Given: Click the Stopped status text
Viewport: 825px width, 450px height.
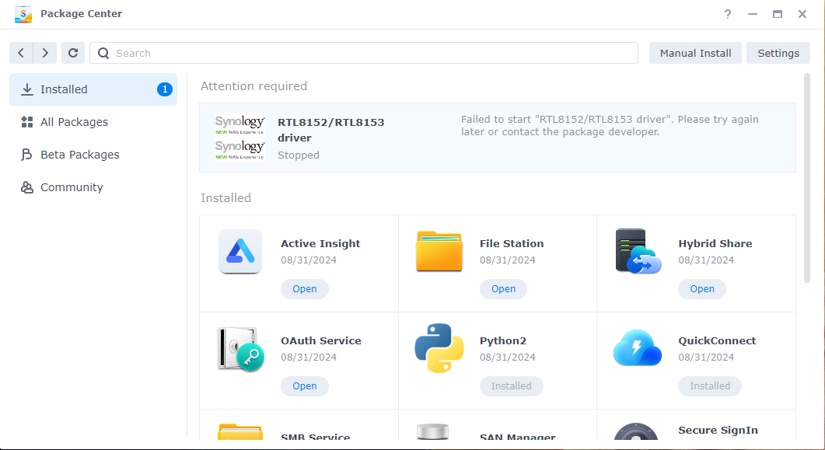Looking at the screenshot, I should point(299,155).
